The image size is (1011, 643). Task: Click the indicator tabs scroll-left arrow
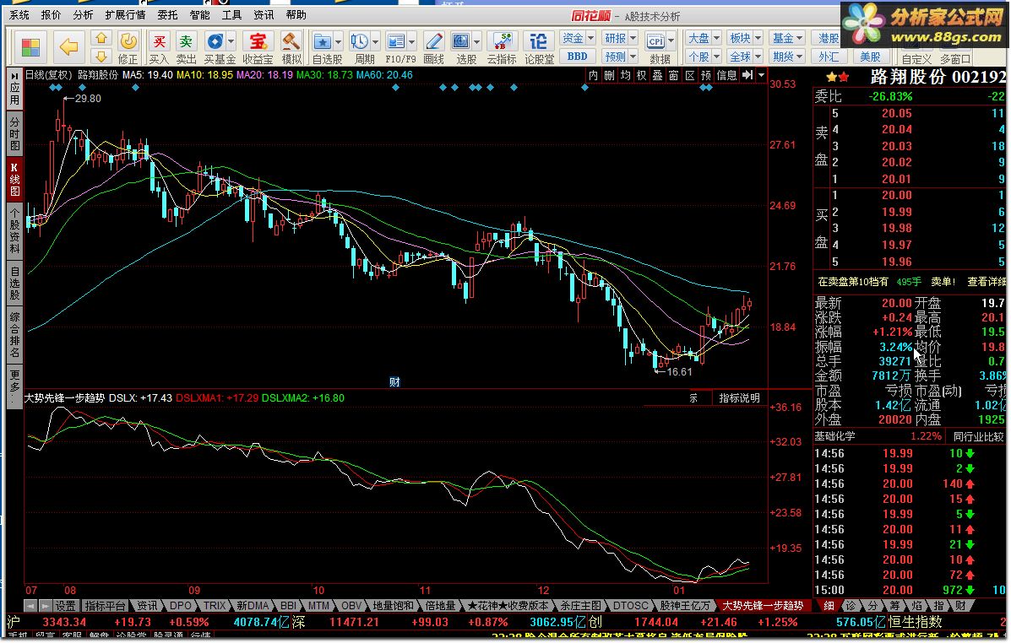[30, 606]
